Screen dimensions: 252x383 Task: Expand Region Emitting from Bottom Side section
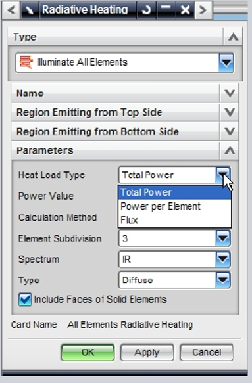pyautogui.click(x=230, y=131)
